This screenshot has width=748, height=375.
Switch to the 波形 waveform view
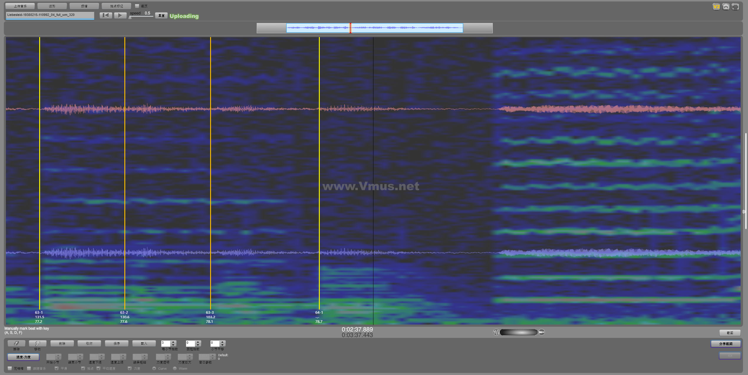tap(52, 6)
